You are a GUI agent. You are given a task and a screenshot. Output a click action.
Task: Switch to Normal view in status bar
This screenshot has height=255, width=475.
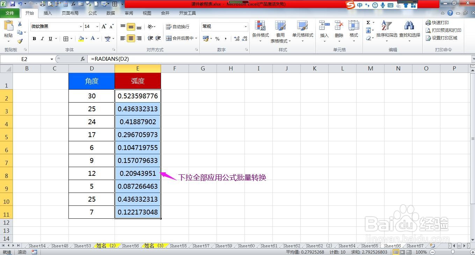point(396,252)
